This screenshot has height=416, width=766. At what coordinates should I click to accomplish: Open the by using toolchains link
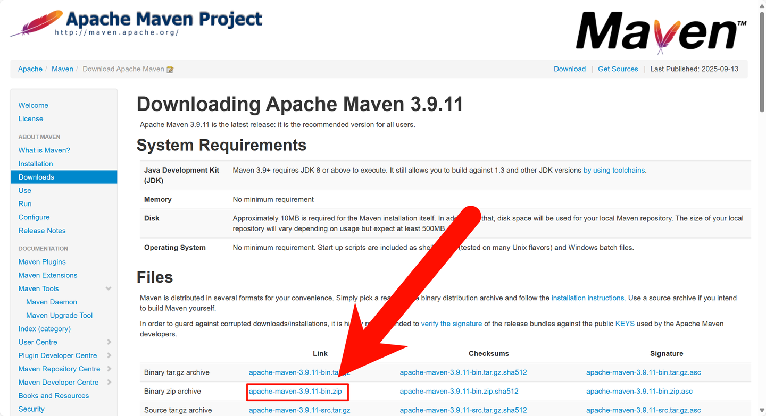pos(614,170)
